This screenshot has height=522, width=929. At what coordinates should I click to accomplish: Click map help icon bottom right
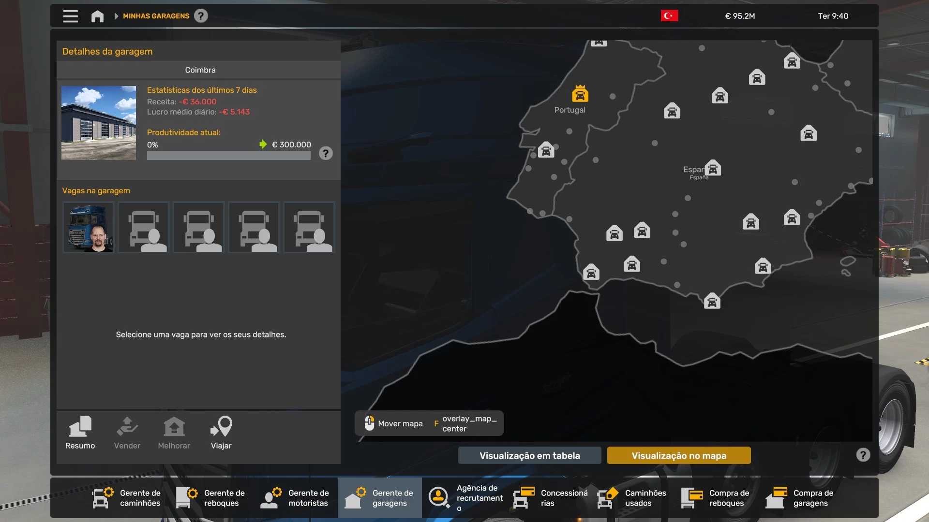tap(863, 455)
